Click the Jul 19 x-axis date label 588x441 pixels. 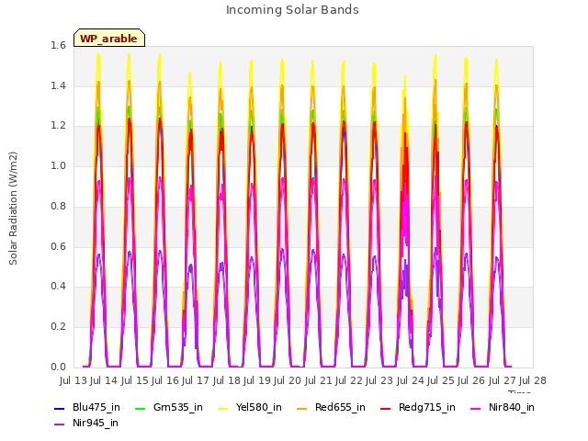point(257,381)
